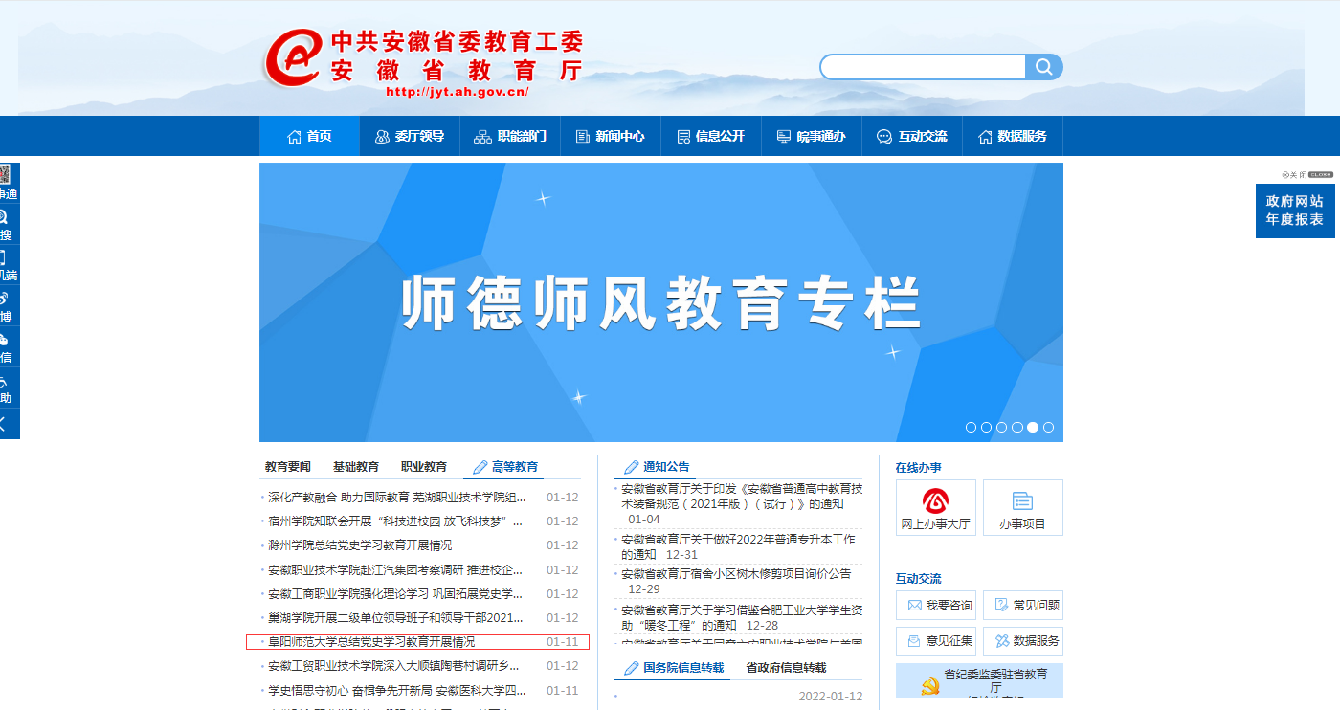Click the WeChat icon in left sidebar
The height and width of the screenshot is (710, 1340).
pos(5,340)
